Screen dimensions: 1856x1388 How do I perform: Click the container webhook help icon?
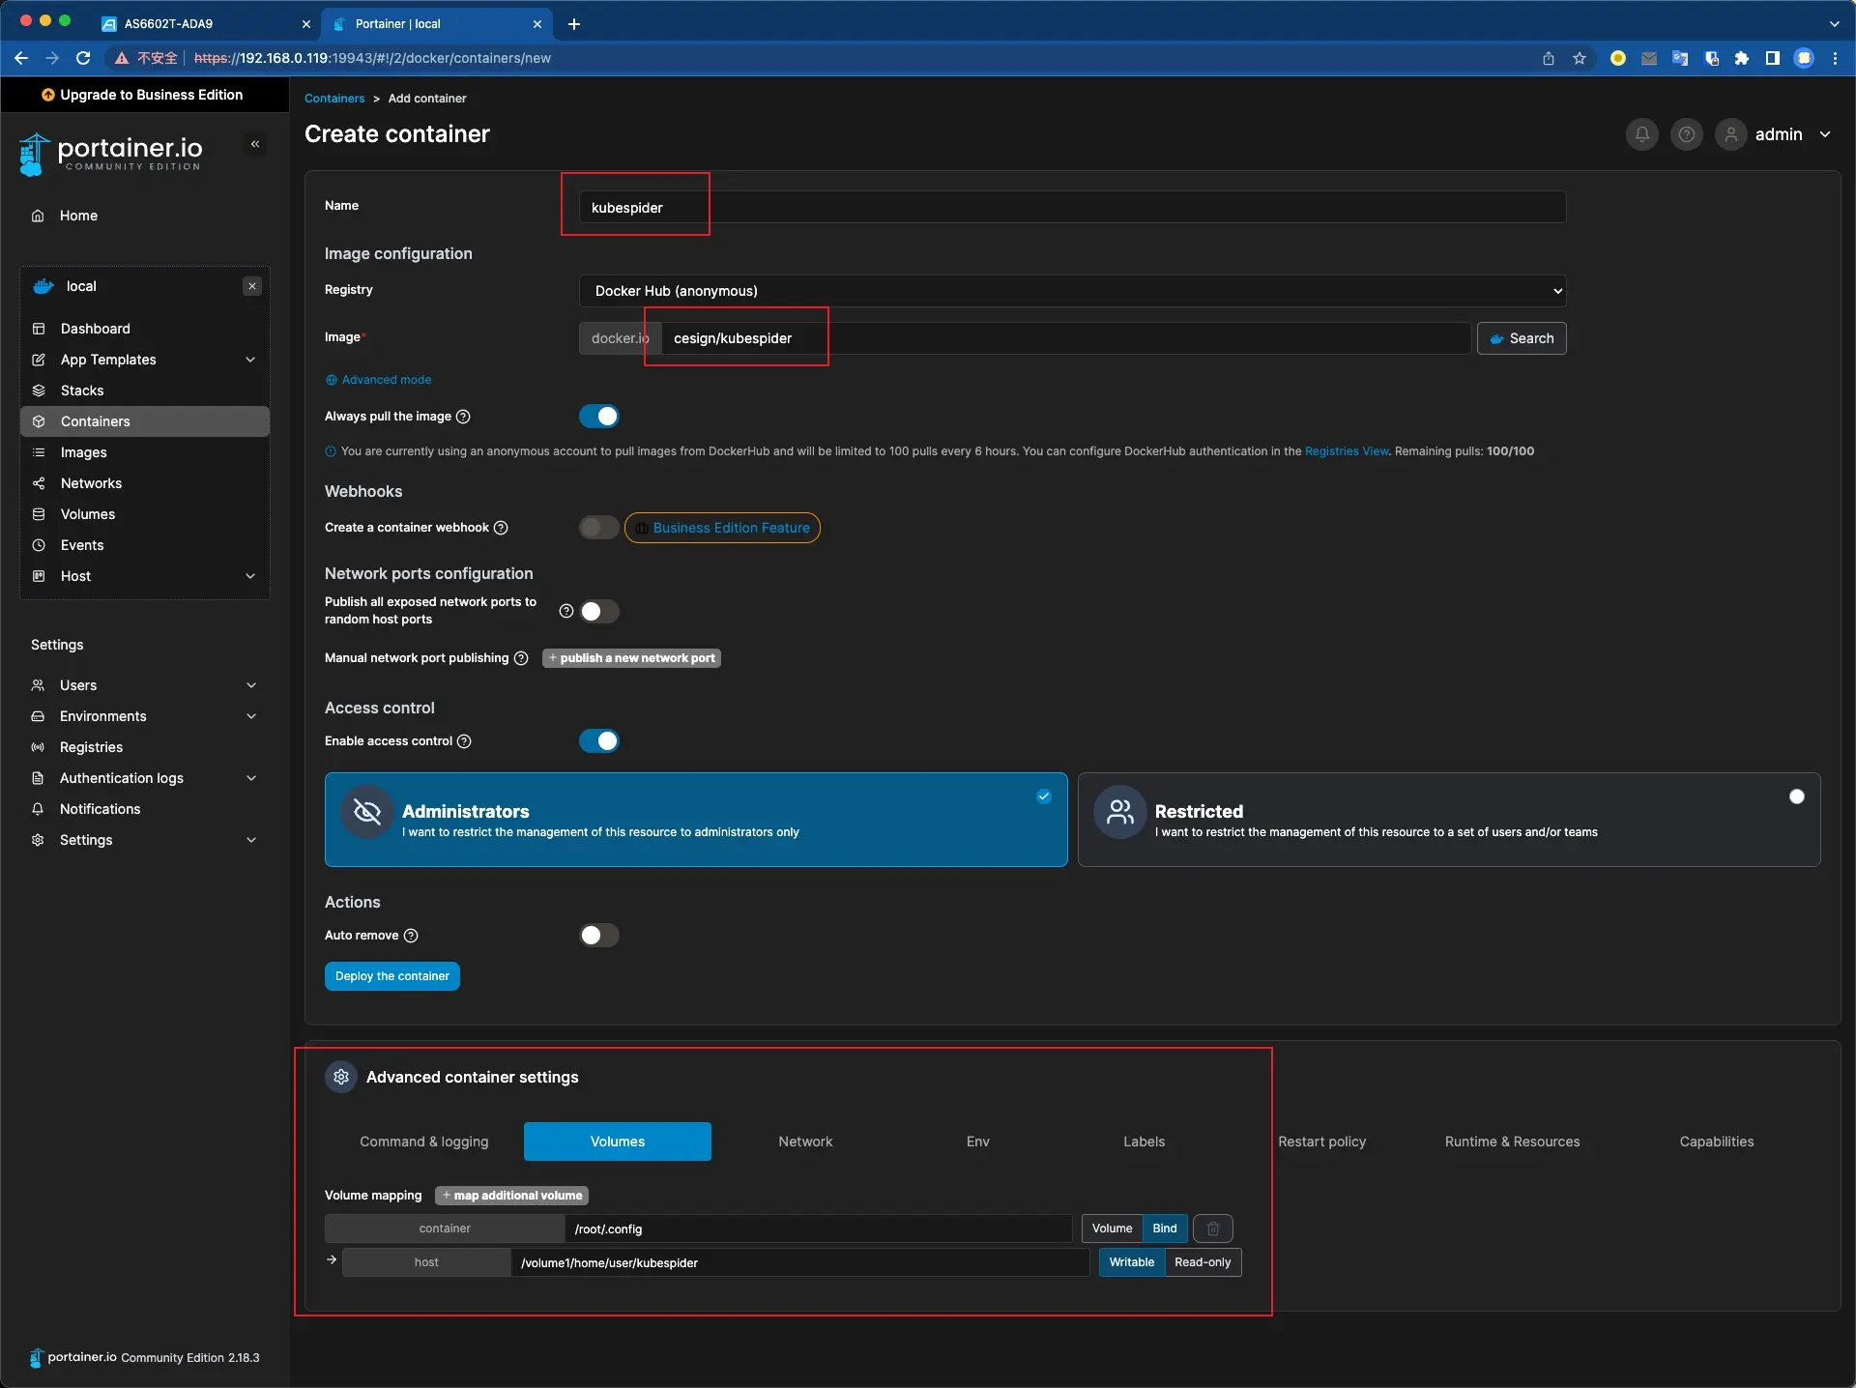pyautogui.click(x=501, y=528)
